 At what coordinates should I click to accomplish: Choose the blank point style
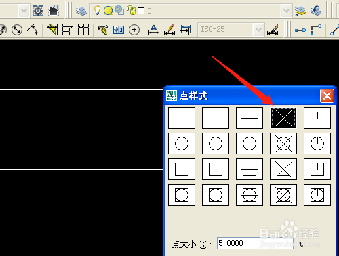(216, 118)
